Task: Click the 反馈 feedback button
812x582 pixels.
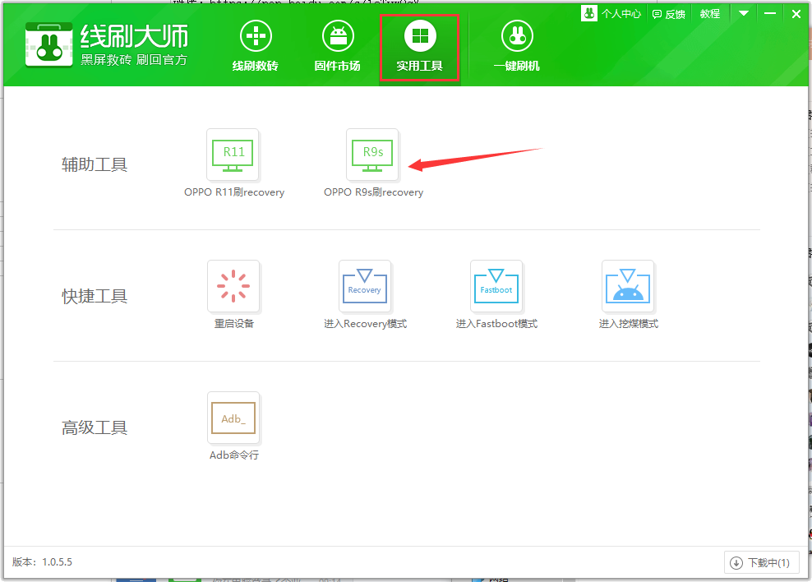Action: (668, 14)
